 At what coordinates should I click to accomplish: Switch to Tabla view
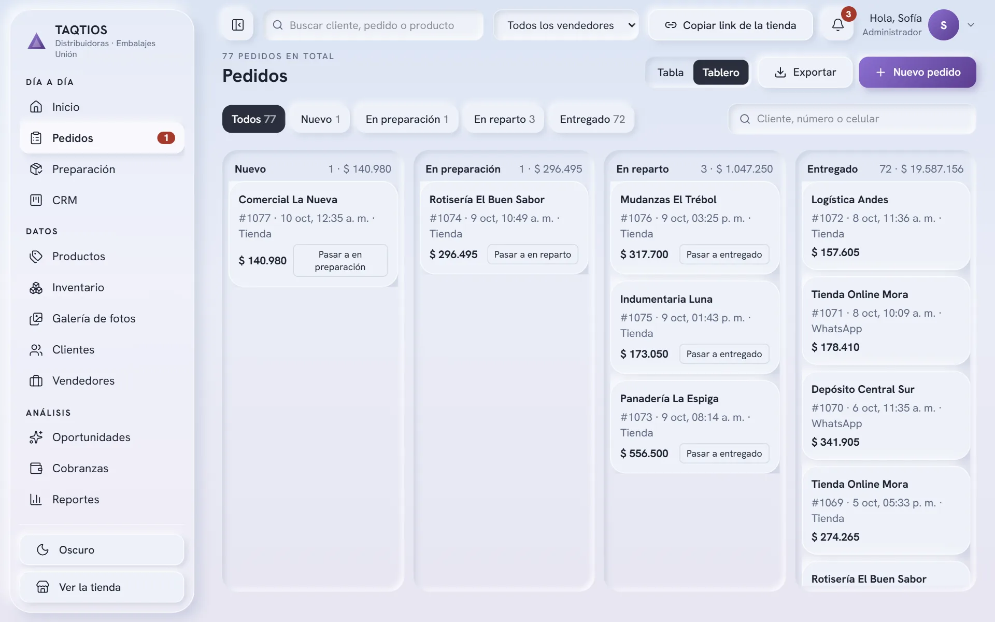[670, 72]
